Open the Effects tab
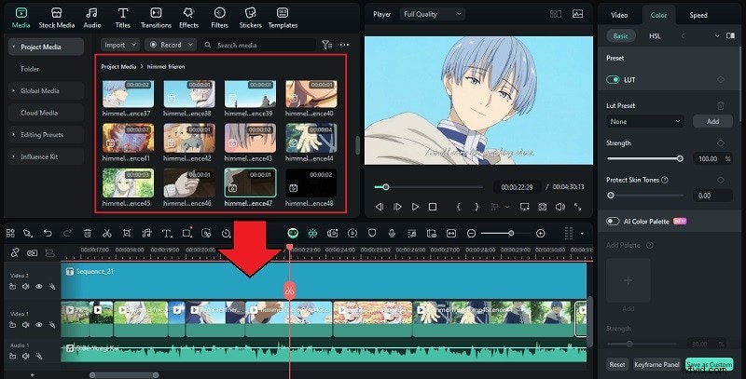Viewport: 746px width, 379px height. point(188,18)
